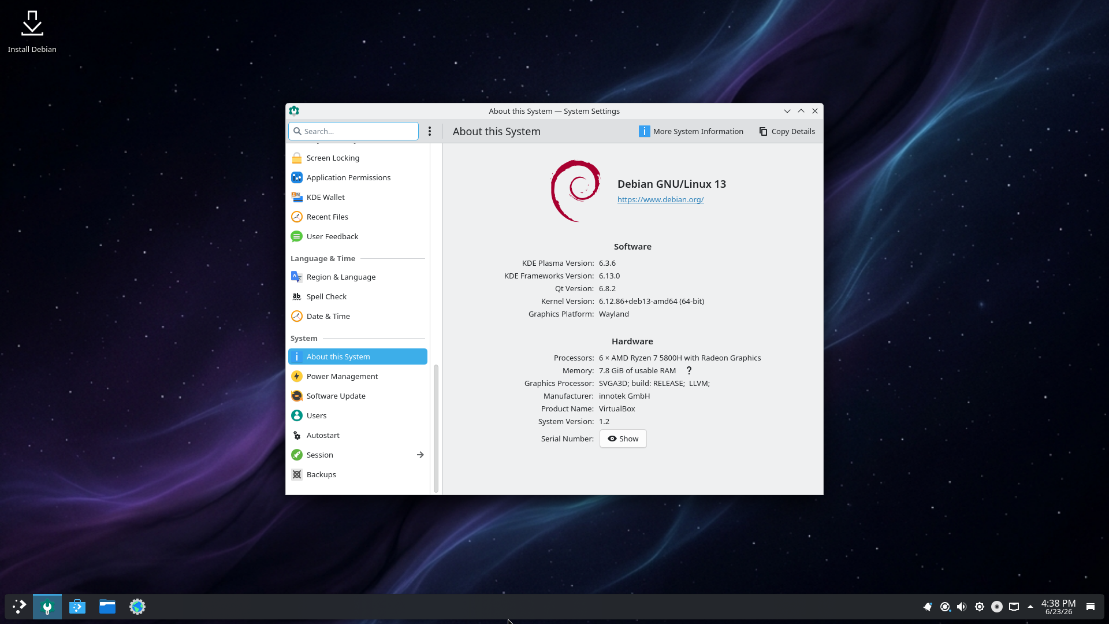Open disc media tray icon
The image size is (1109, 624).
tap(997, 607)
